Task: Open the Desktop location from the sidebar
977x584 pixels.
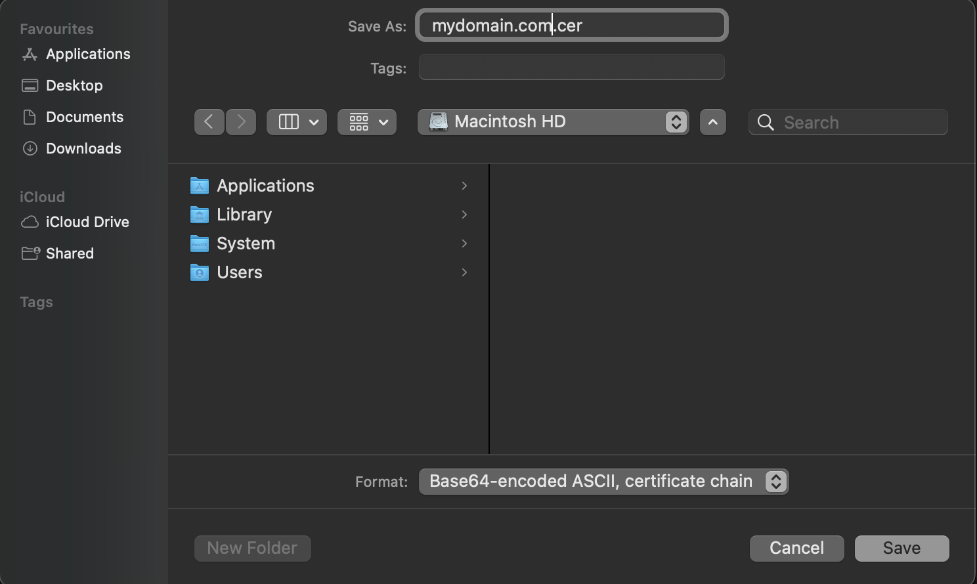Action: click(x=74, y=85)
